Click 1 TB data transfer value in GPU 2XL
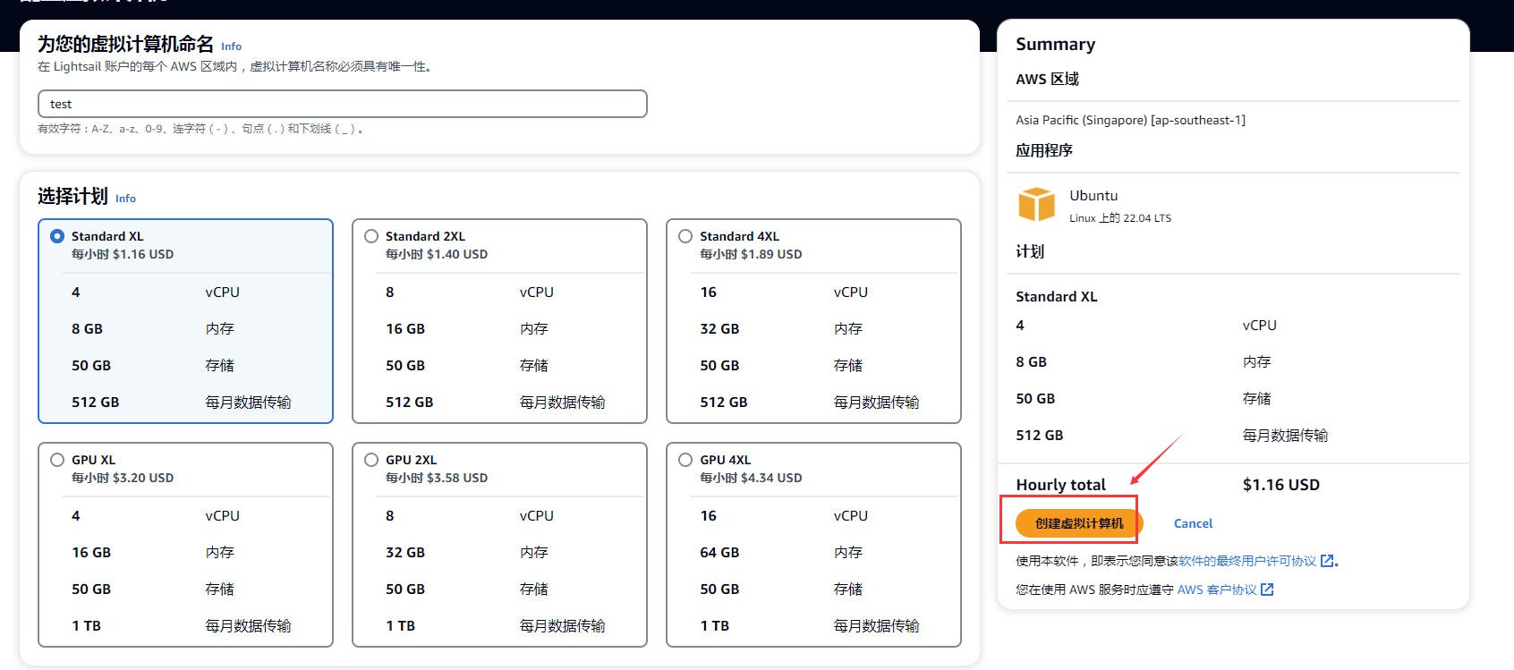This screenshot has height=670, width=1514. point(400,626)
